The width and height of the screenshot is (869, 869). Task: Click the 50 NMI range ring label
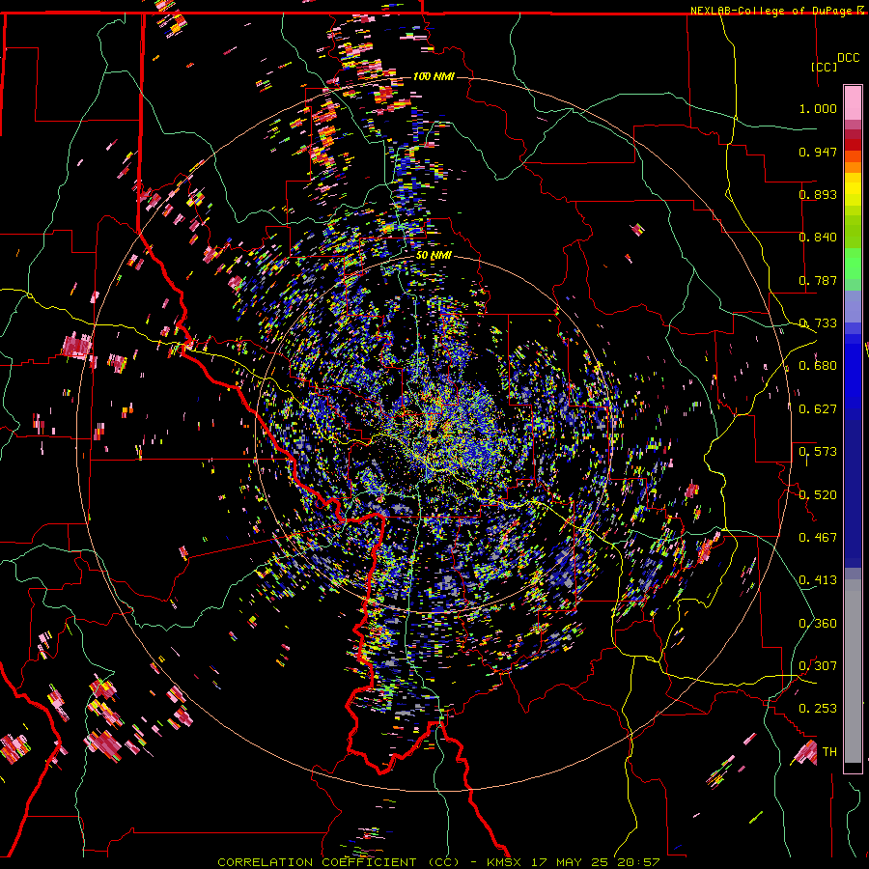434,256
